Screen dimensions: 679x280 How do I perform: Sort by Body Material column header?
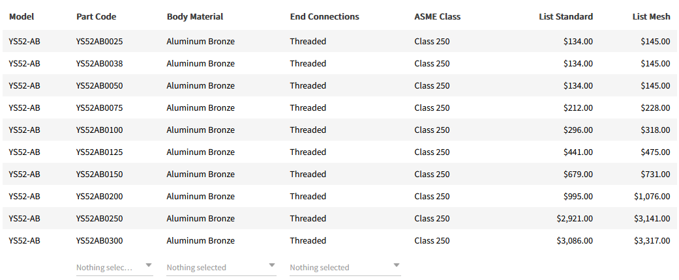(195, 16)
